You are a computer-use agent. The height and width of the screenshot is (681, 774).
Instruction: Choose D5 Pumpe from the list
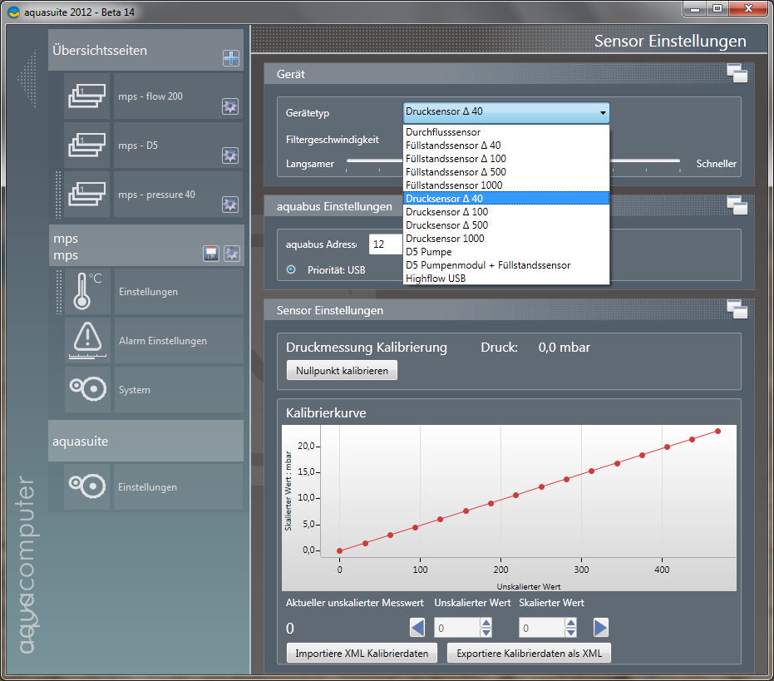(506, 252)
